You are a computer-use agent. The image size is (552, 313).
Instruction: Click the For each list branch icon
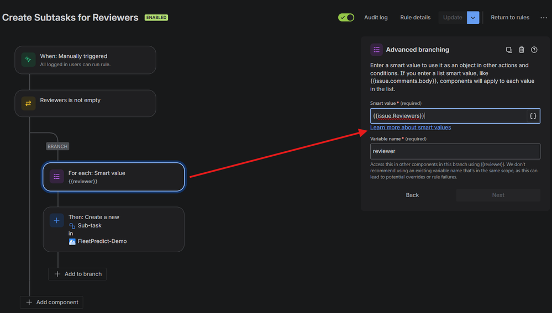(x=57, y=177)
